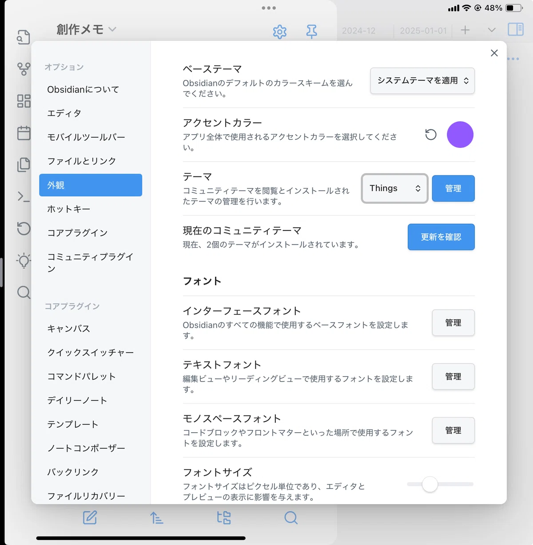Open the Obsidianについて settings section
The image size is (533, 545).
[x=91, y=89]
